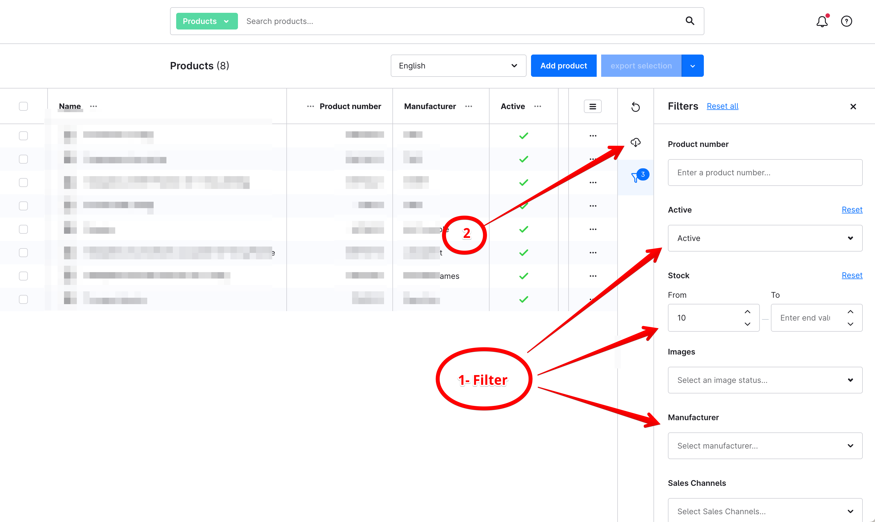Screen dimensions: 875x522
Task: Refresh the product list
Action: (x=635, y=107)
